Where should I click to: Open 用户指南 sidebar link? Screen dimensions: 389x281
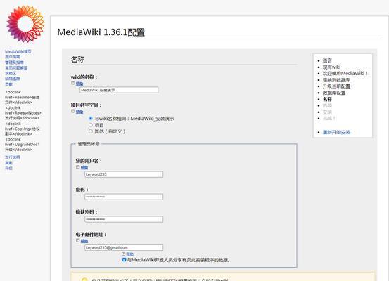(x=13, y=57)
